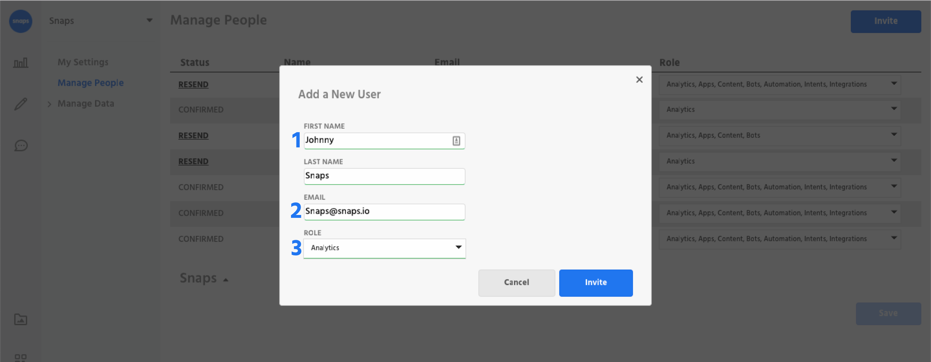Click the contact autofill icon in First Name field
The width and height of the screenshot is (931, 362).
[456, 141]
